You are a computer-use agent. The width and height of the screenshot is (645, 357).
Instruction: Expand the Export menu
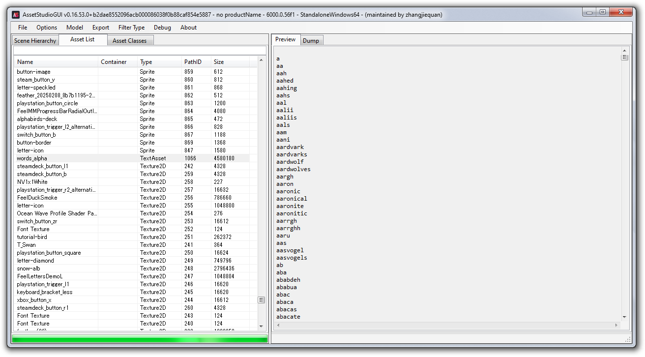pyautogui.click(x=101, y=28)
